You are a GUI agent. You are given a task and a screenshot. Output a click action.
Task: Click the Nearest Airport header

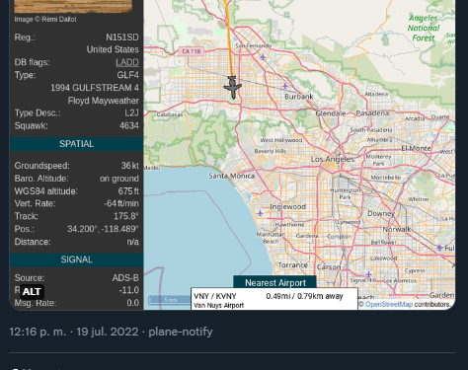click(275, 282)
